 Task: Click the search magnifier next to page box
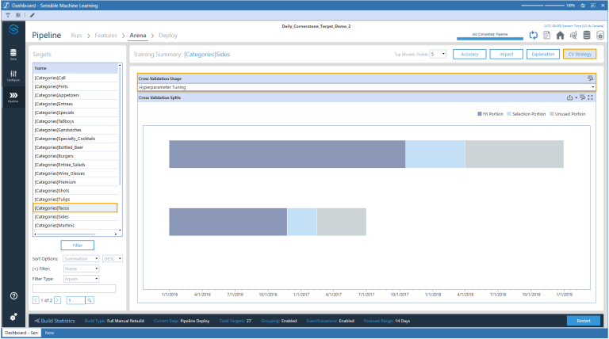point(90,300)
